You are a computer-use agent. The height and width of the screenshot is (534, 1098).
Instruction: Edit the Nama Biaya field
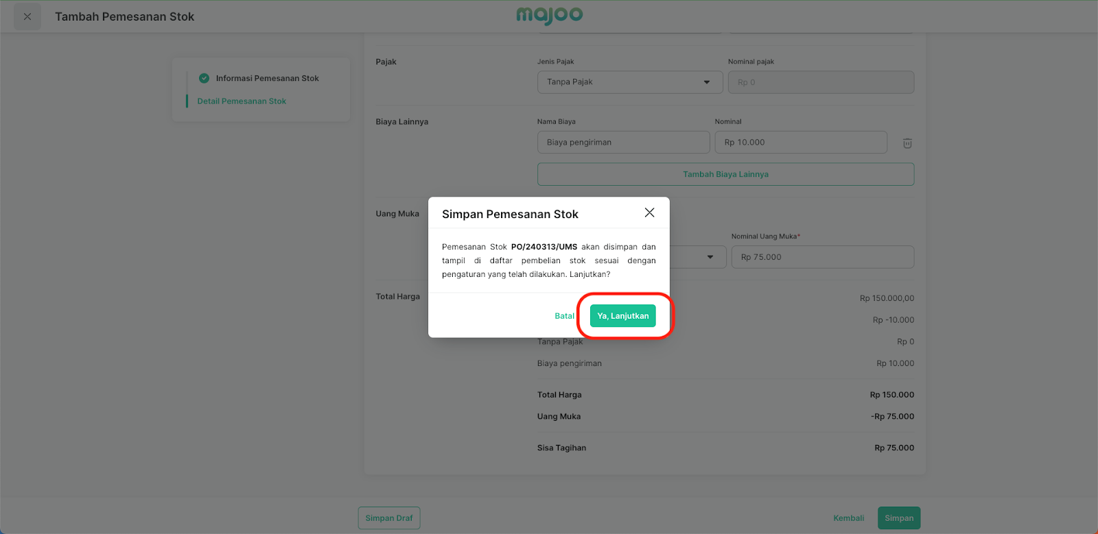click(623, 143)
